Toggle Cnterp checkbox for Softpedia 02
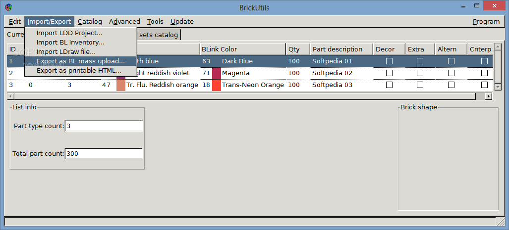The height and width of the screenshot is (230, 509). point(484,73)
